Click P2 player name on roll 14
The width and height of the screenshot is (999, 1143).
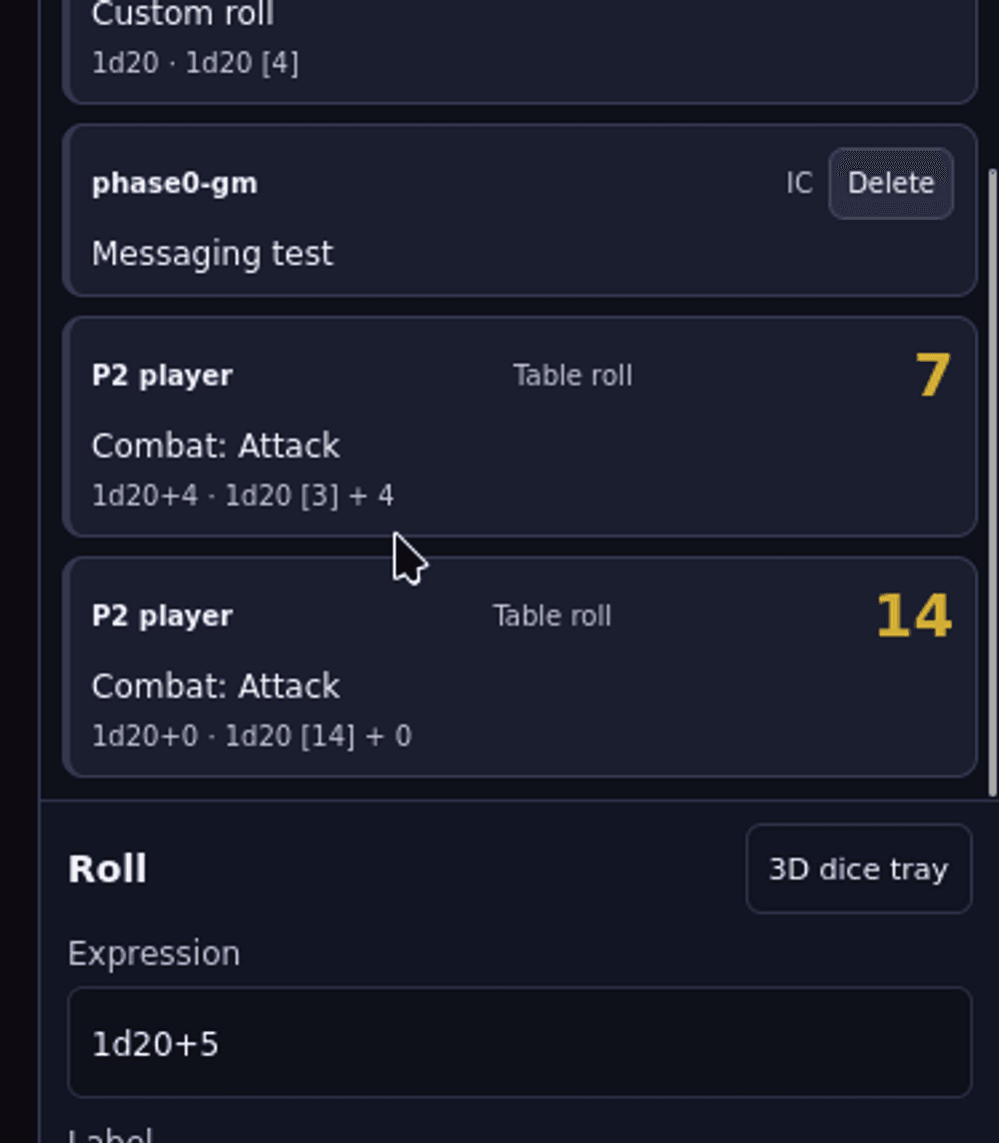pos(162,616)
